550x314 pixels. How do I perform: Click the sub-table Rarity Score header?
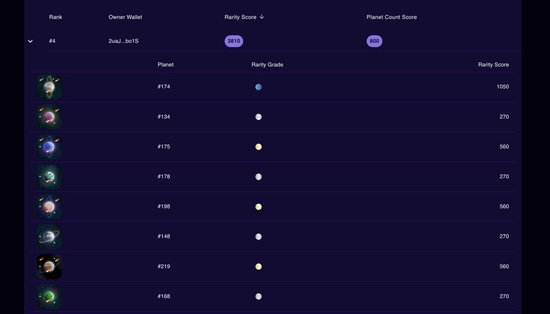pyautogui.click(x=493, y=65)
